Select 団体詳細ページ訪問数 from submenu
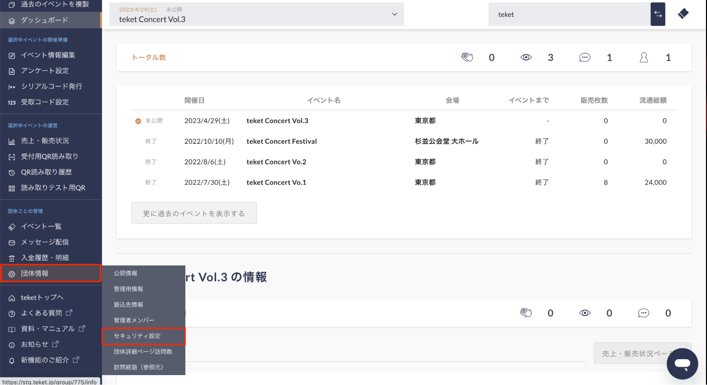The height and width of the screenshot is (385, 707). tap(144, 352)
